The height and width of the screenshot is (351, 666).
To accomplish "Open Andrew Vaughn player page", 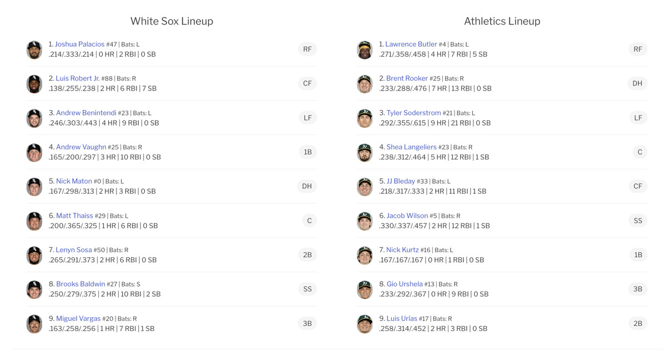I will click(x=80, y=147).
